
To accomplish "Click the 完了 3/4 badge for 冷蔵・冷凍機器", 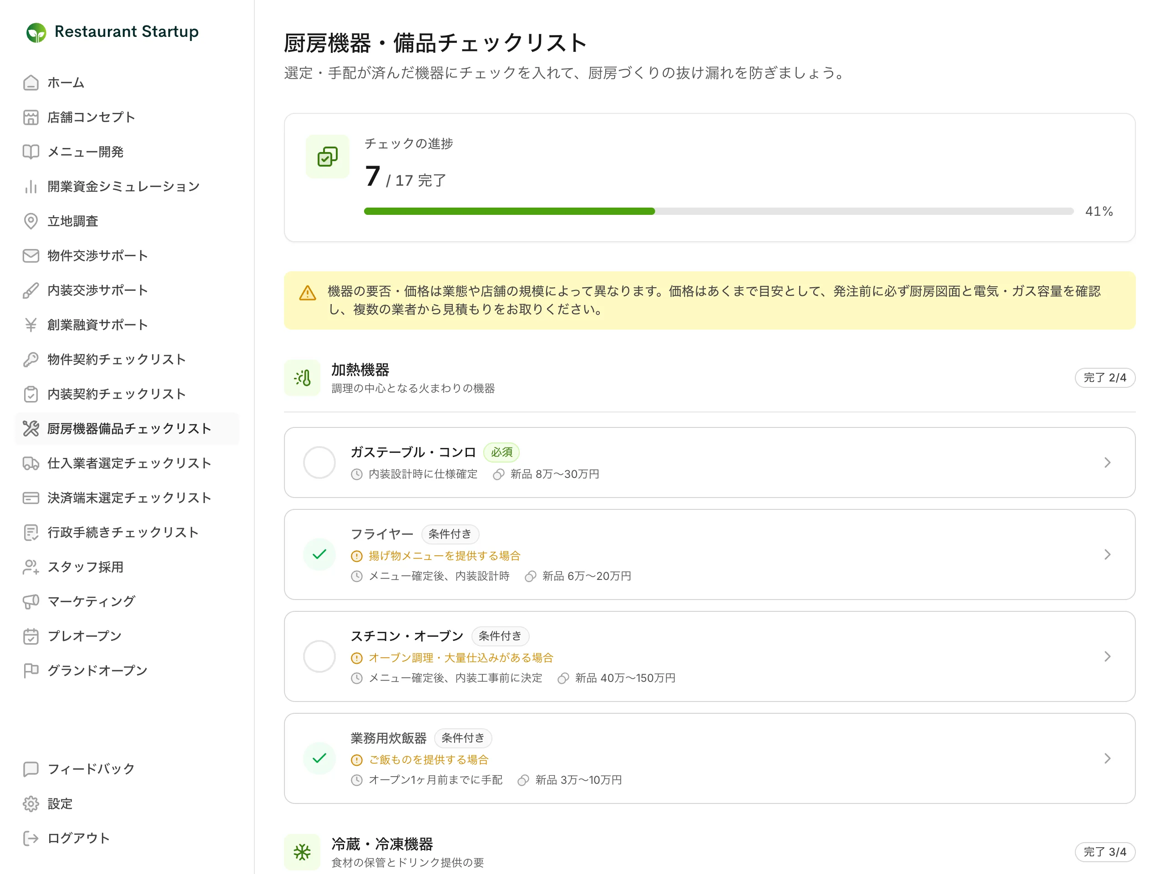I will click(1104, 852).
